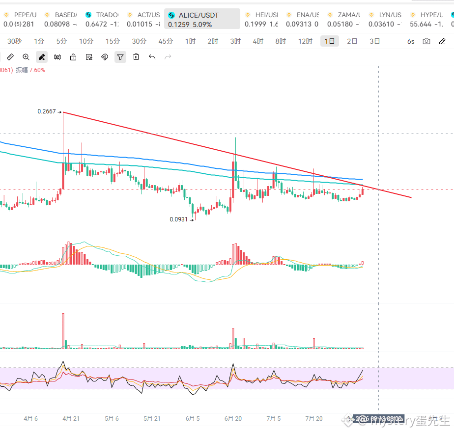454x433 pixels.
Task: Open the ZAMA/U ticker tab
Action: coord(343,19)
